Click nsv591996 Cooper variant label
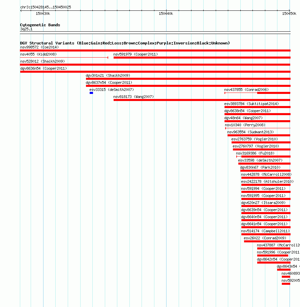 (x=278, y=252)
